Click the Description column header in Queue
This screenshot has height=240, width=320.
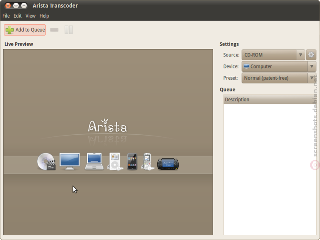tap(270, 100)
